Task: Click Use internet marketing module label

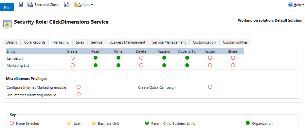Action: pyautogui.click(x=31, y=95)
